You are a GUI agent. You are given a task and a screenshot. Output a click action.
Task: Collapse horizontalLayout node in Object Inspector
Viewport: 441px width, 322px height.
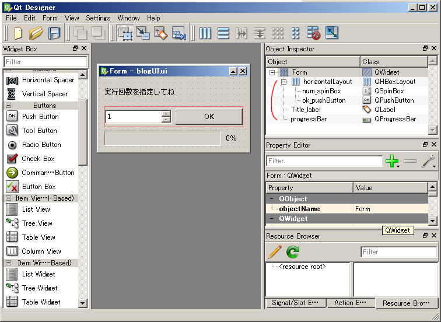tap(283, 82)
